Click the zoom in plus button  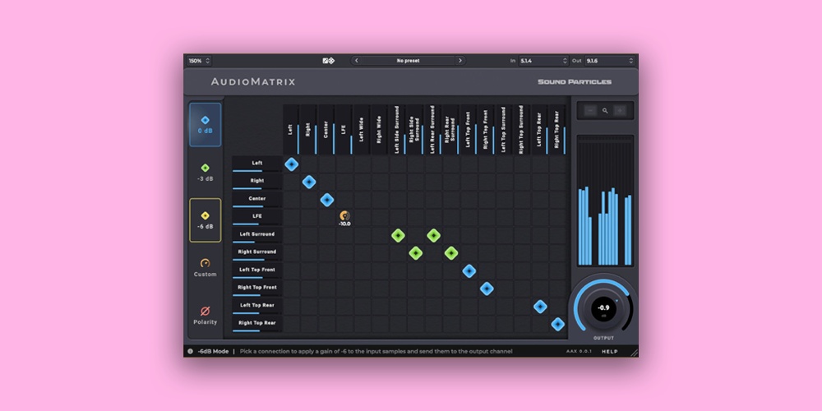(621, 110)
